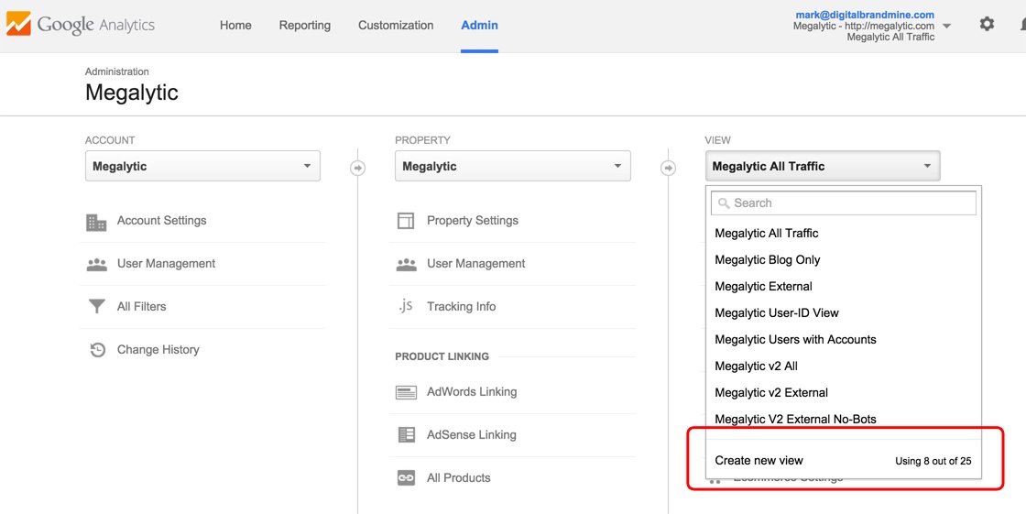1026x514 pixels.
Task: Click the Account Settings building icon
Action: [96, 222]
